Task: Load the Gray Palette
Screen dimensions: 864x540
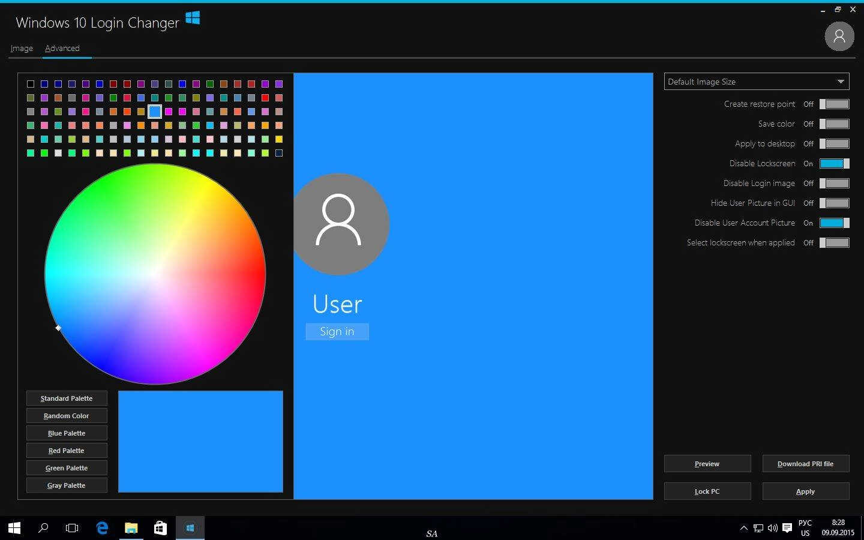Action: (67, 485)
